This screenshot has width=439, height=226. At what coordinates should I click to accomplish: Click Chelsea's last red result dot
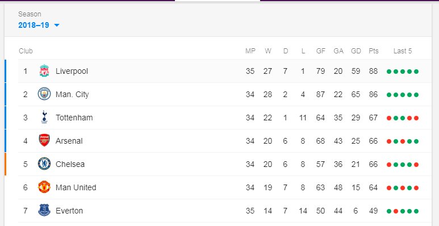point(416,165)
